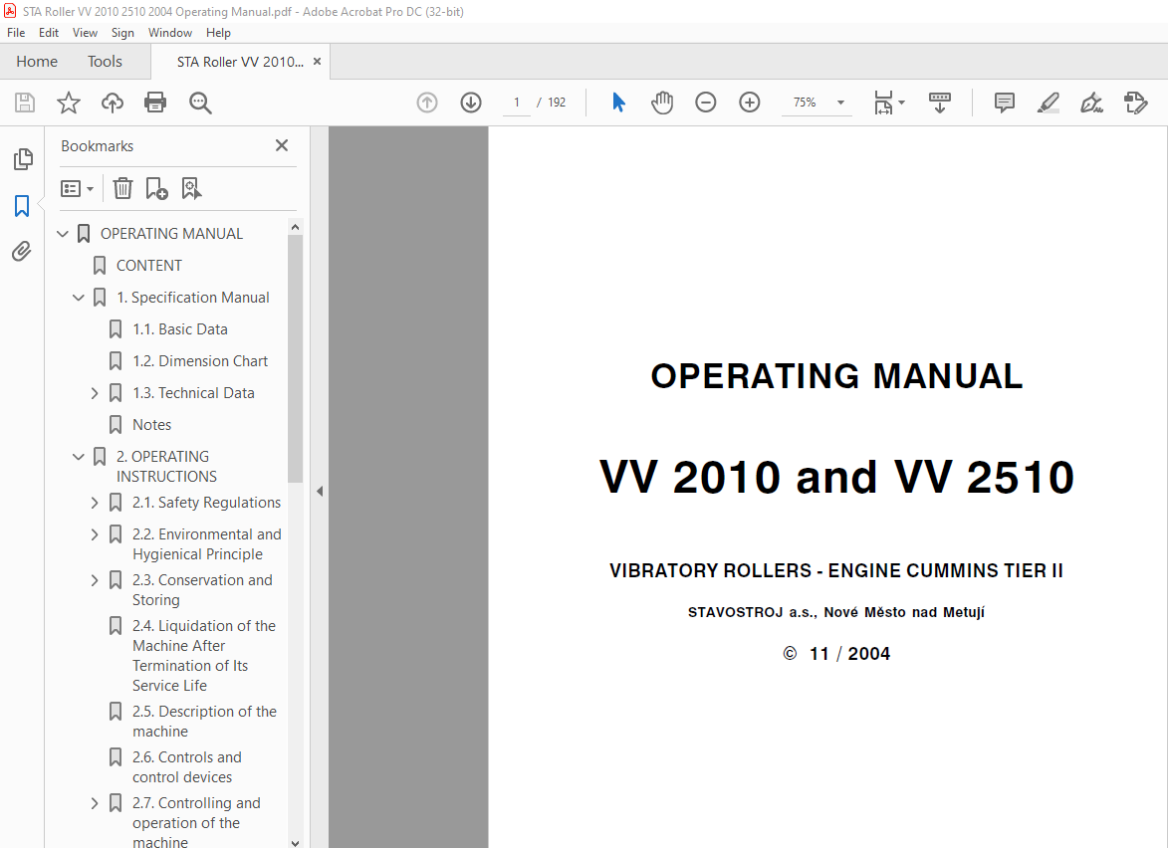Collapse the OPERATING MANUAL bookmark
Image resolution: width=1168 pixels, height=848 pixels.
click(63, 234)
